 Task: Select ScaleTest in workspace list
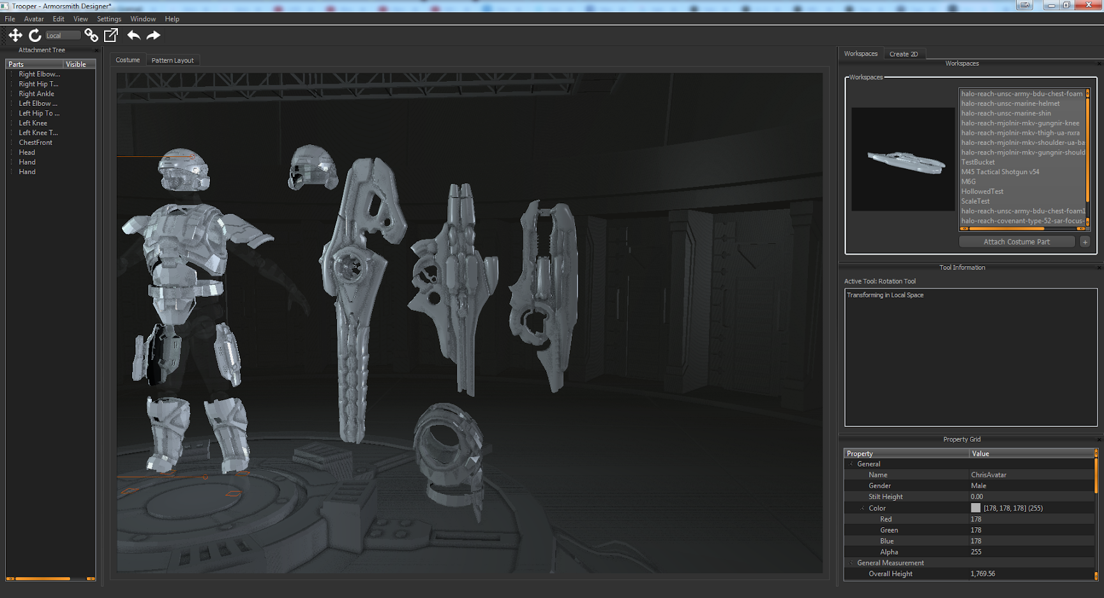coord(975,201)
